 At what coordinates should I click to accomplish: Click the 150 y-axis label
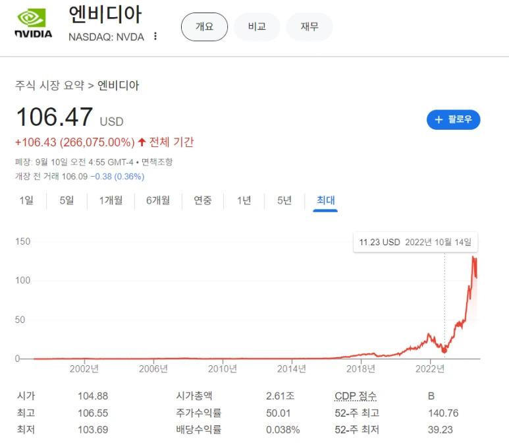point(23,241)
